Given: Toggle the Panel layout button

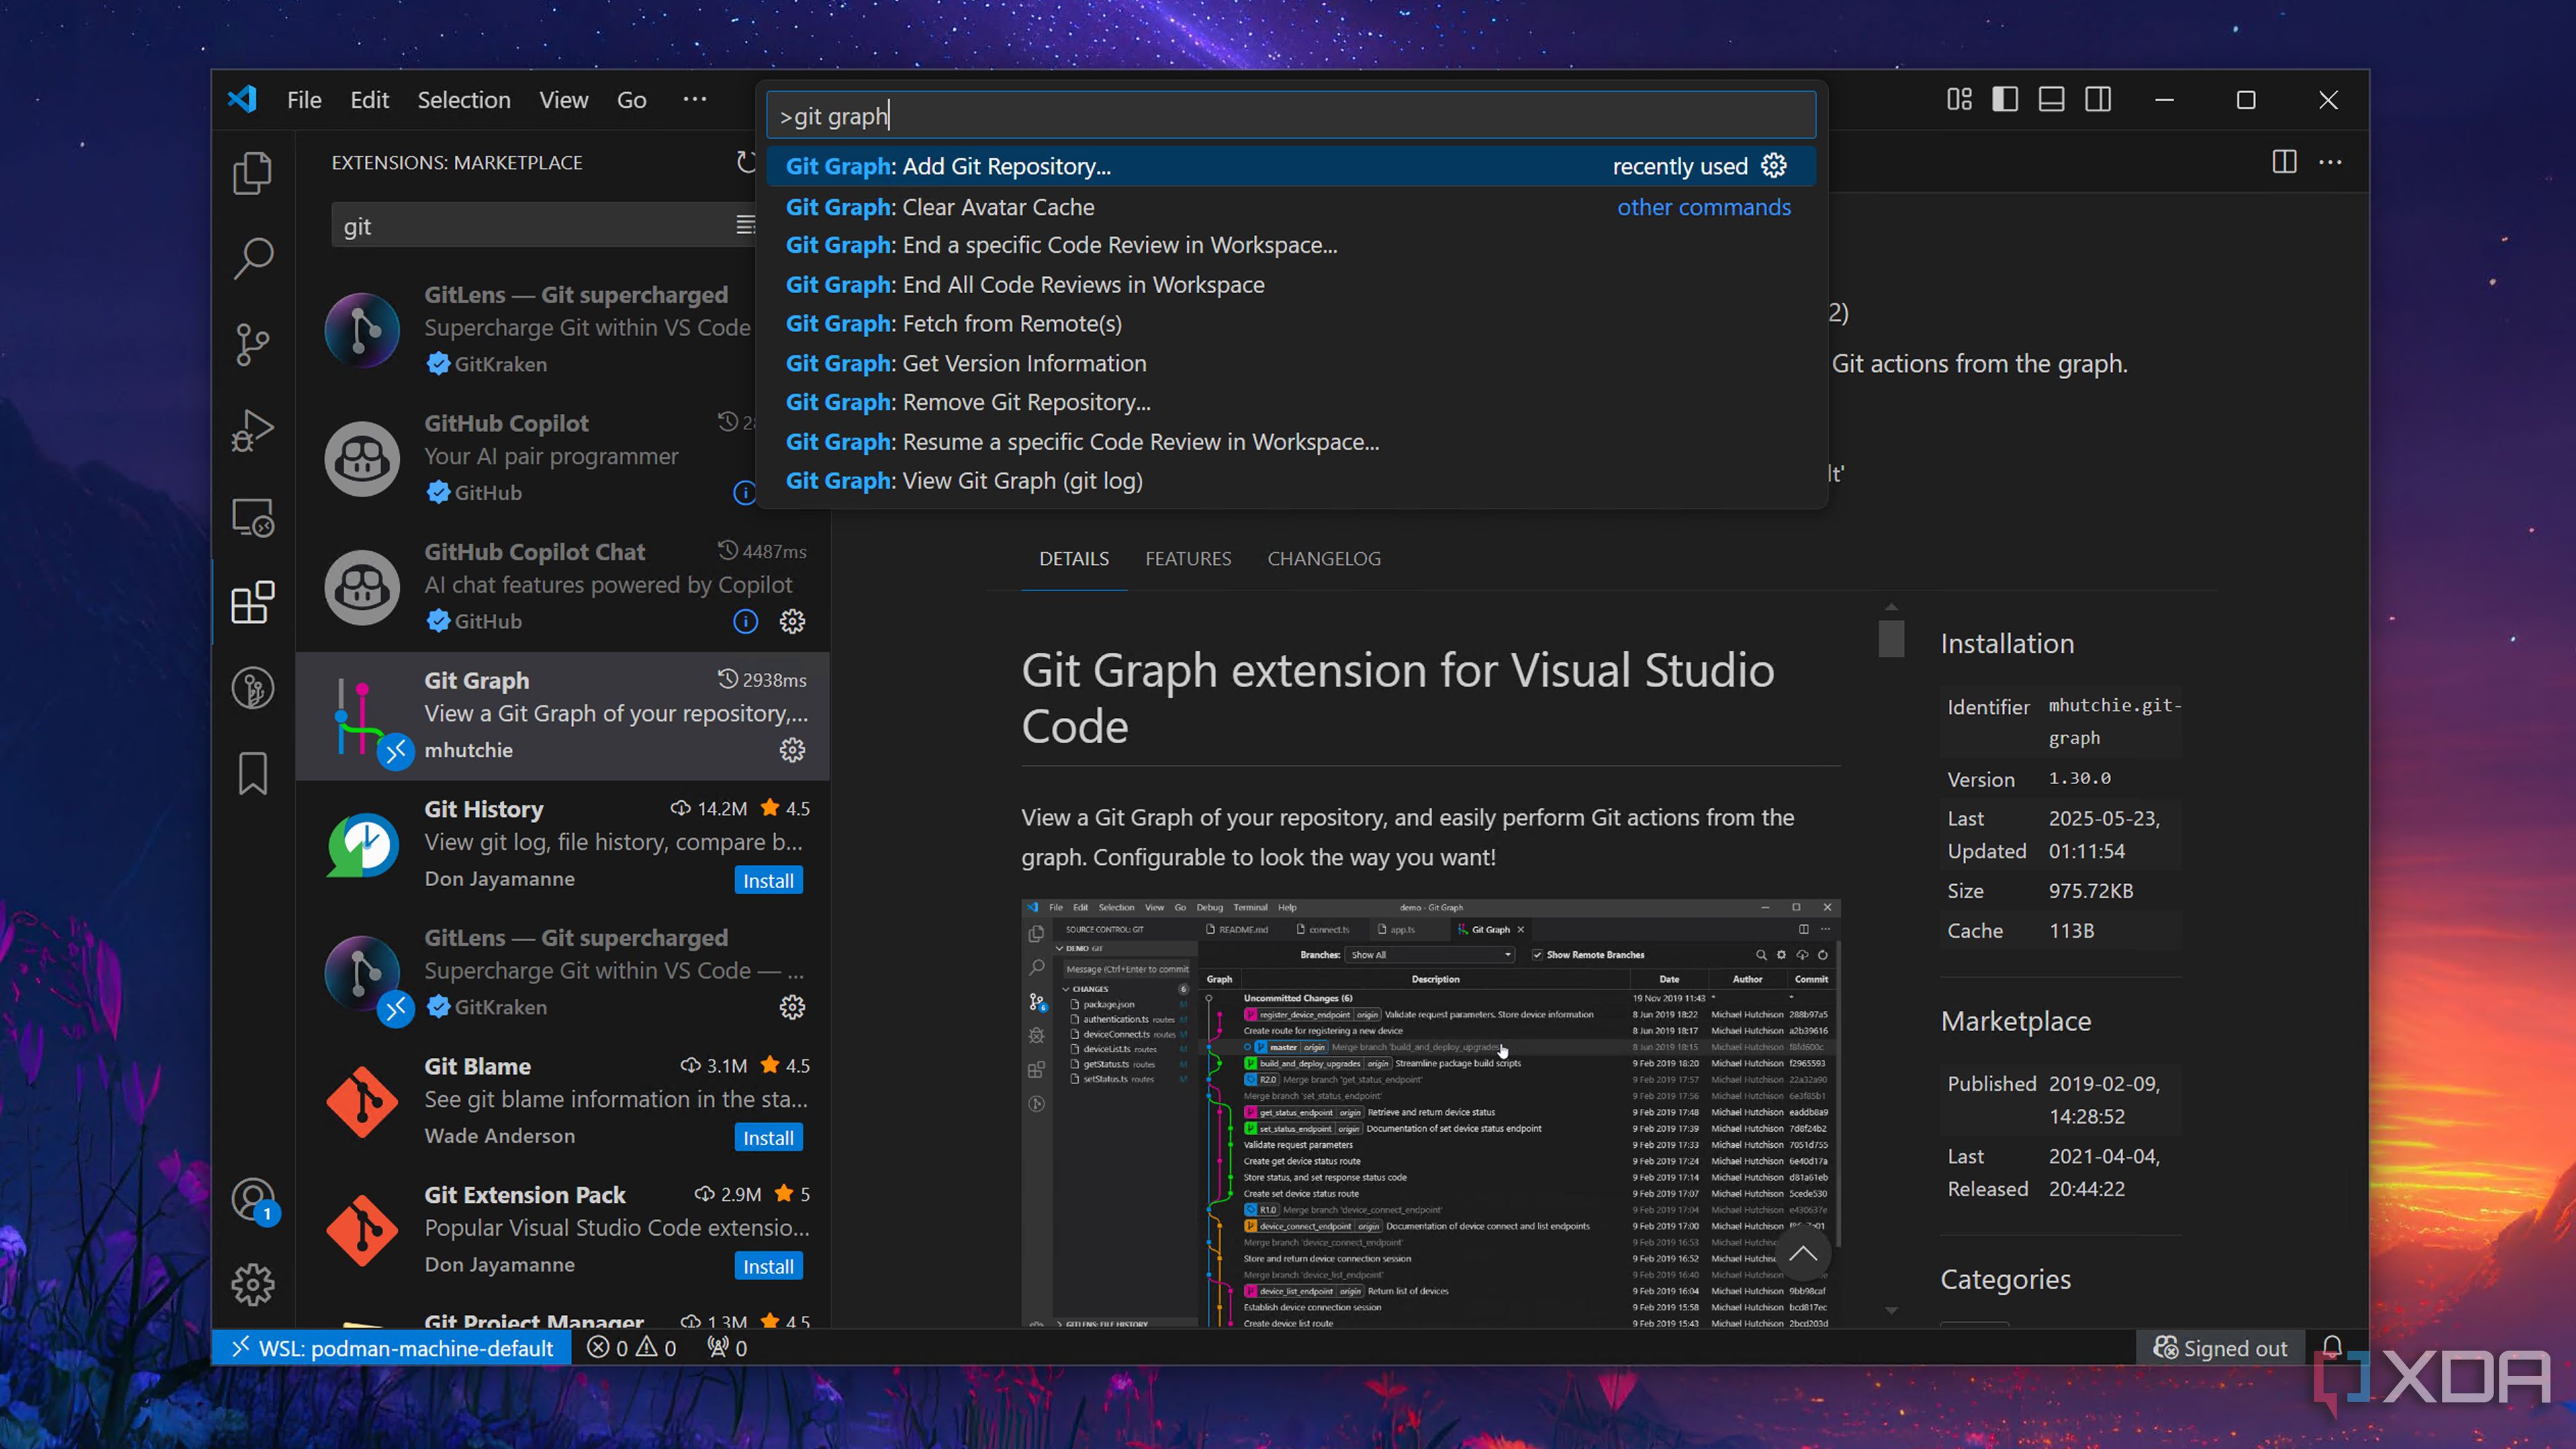Looking at the screenshot, I should point(2051,100).
